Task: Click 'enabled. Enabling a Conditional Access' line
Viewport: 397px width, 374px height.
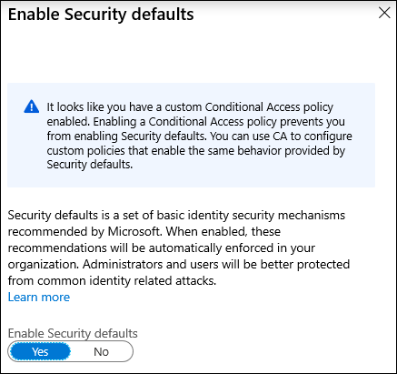Action: coord(195,122)
